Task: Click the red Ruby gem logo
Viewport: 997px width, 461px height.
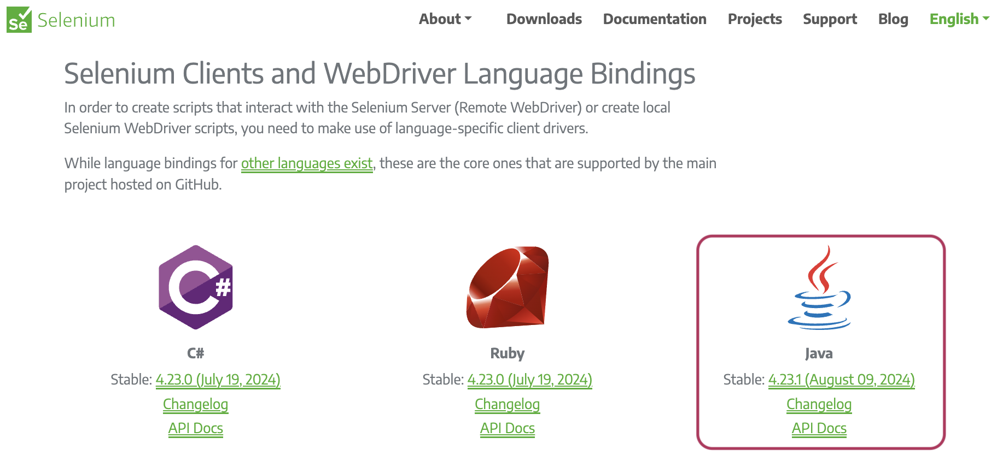Action: point(508,287)
